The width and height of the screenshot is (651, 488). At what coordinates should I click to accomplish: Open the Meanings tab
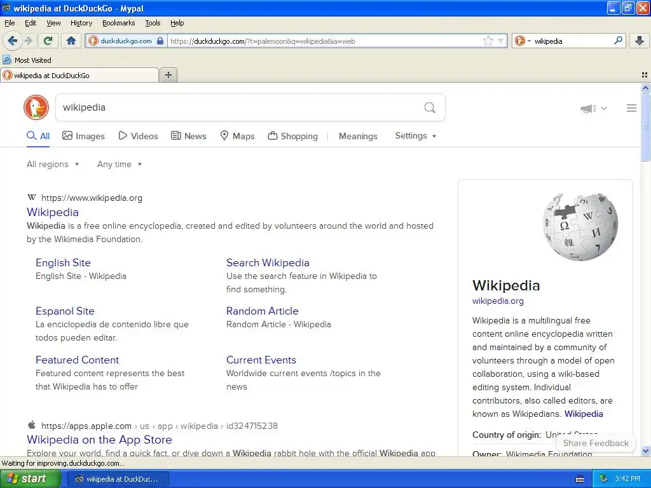[x=358, y=136]
